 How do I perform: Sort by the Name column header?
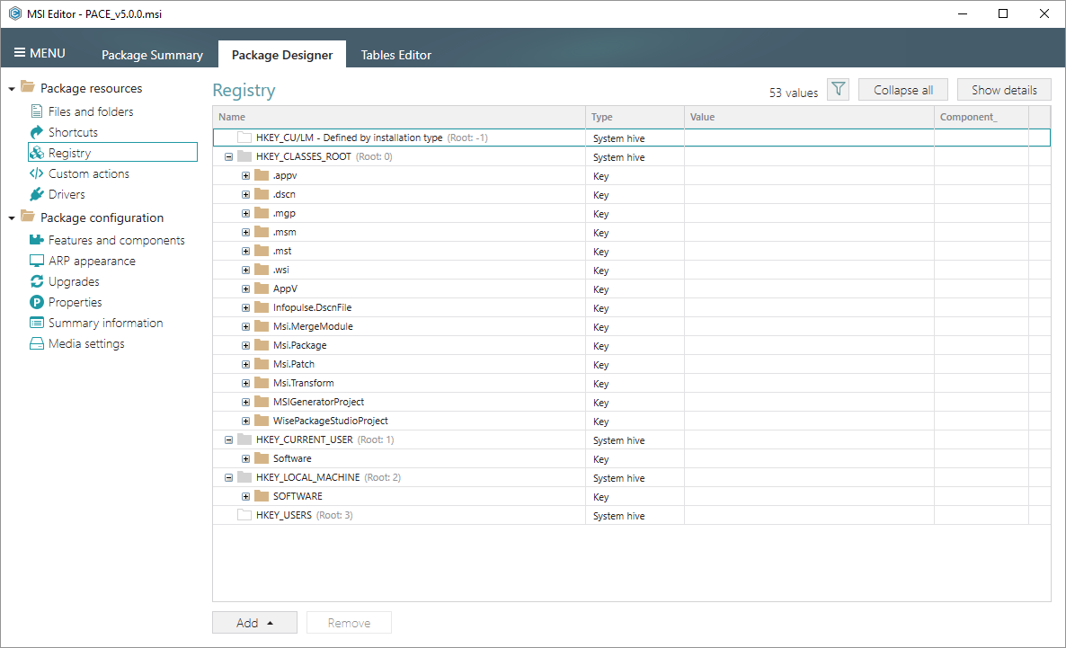(399, 117)
